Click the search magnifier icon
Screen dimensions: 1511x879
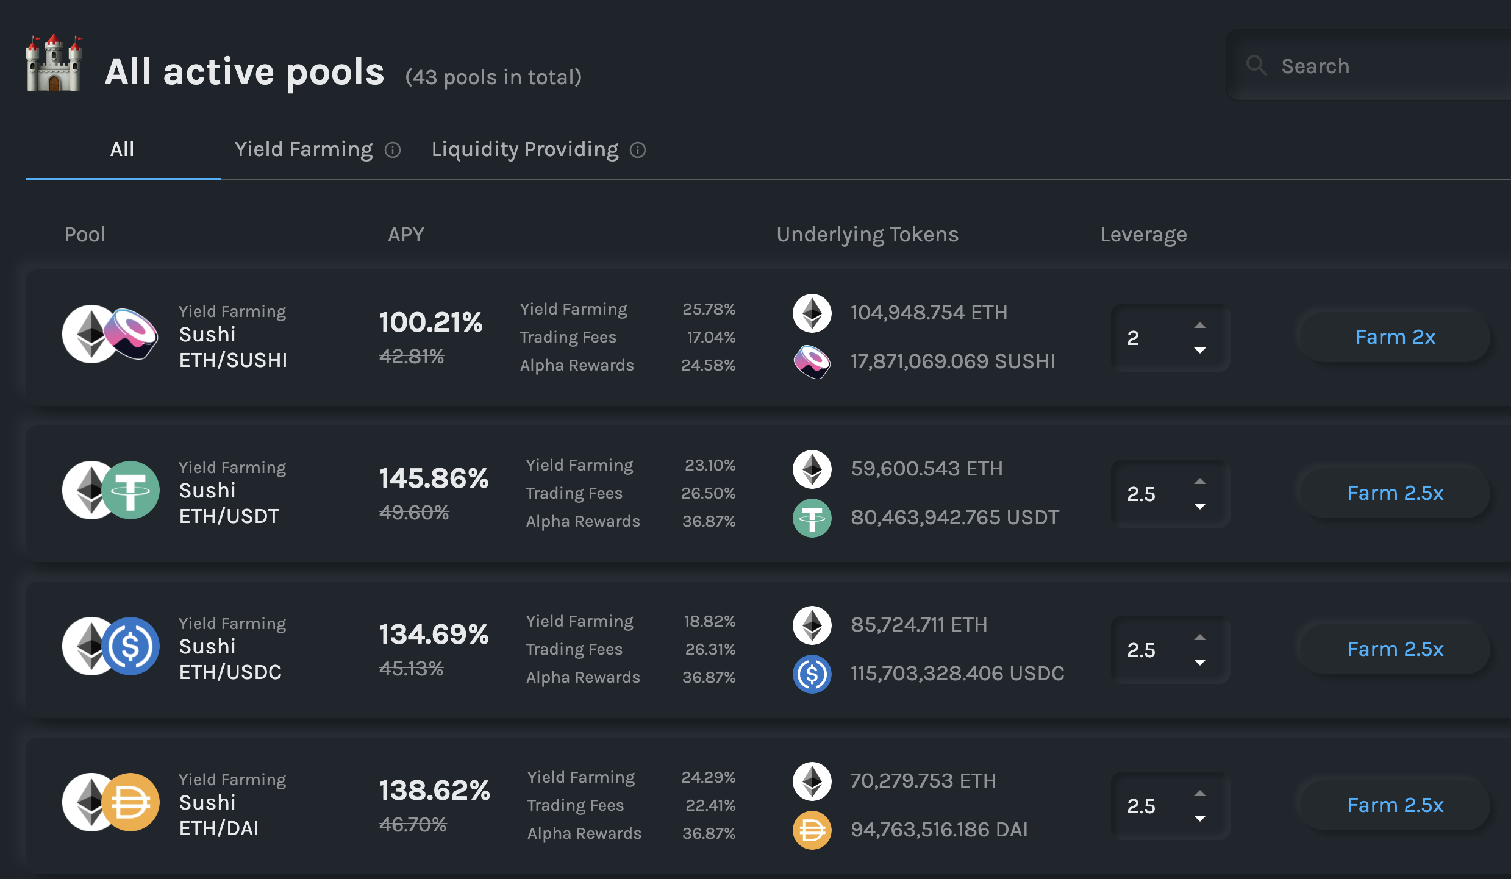click(1256, 65)
